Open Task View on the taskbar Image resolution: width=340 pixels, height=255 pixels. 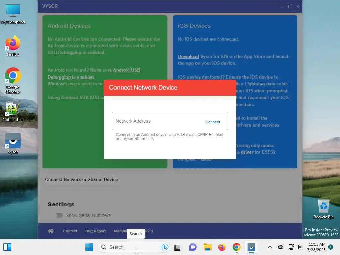pos(177,247)
